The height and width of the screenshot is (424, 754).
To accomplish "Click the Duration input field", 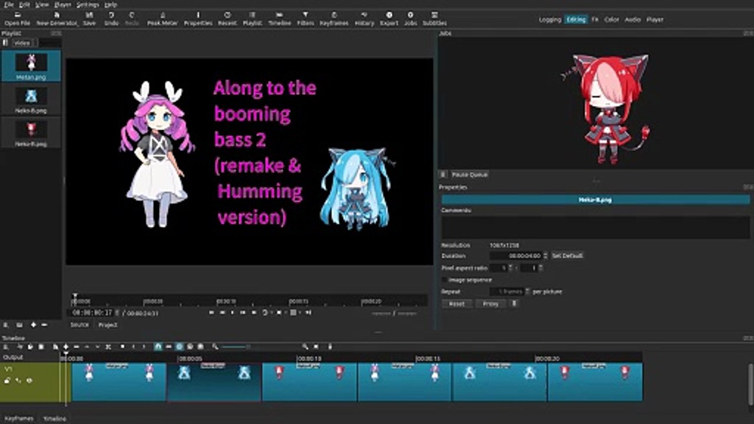I will pyautogui.click(x=515, y=256).
